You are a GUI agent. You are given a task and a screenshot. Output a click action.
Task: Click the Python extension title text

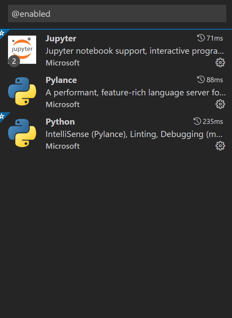60,122
